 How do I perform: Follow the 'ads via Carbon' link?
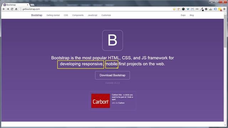point(118,103)
